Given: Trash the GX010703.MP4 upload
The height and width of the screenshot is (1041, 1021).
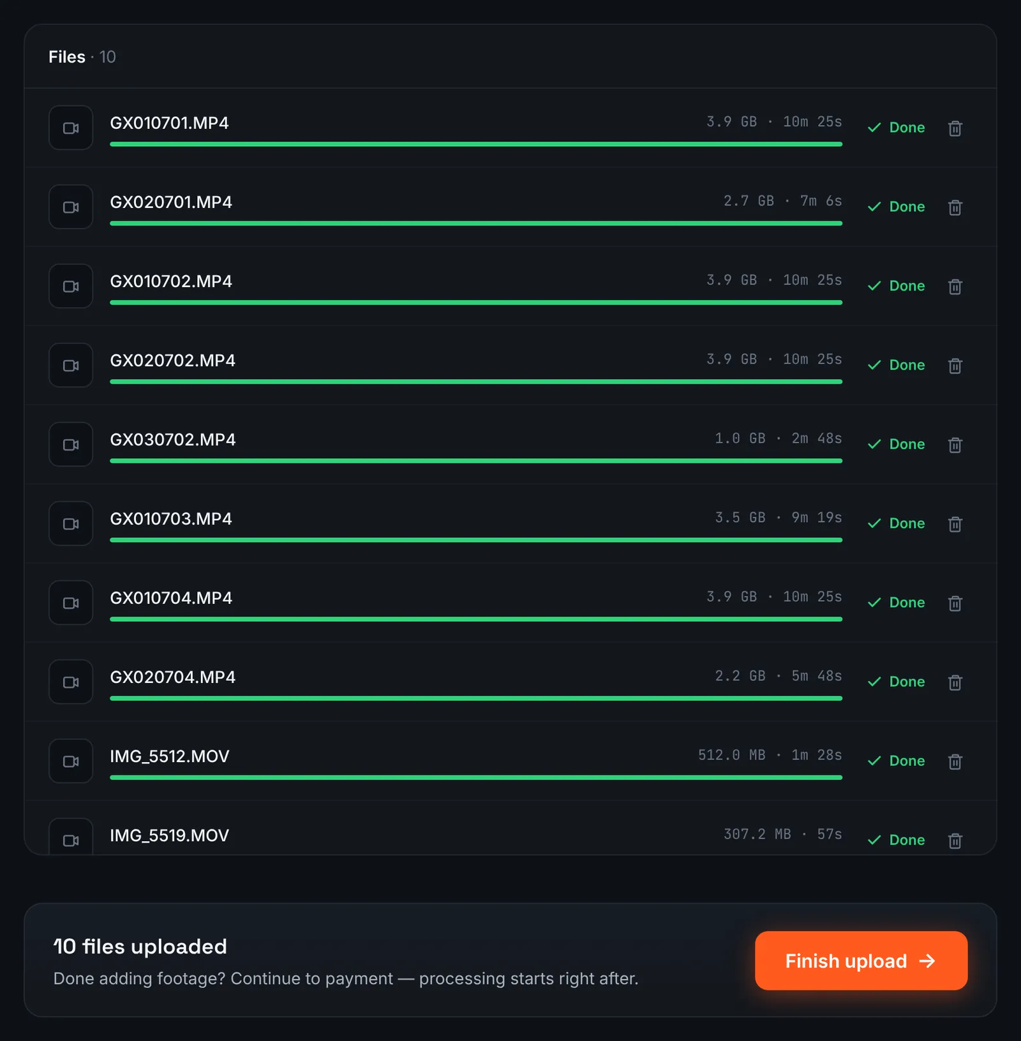Looking at the screenshot, I should 955,524.
